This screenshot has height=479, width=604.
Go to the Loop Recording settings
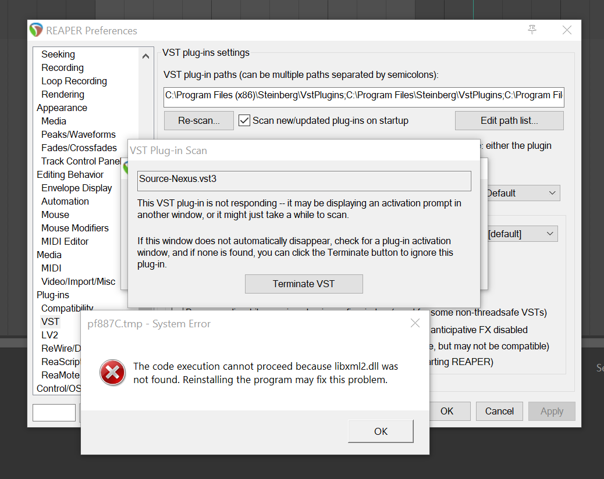coord(74,81)
